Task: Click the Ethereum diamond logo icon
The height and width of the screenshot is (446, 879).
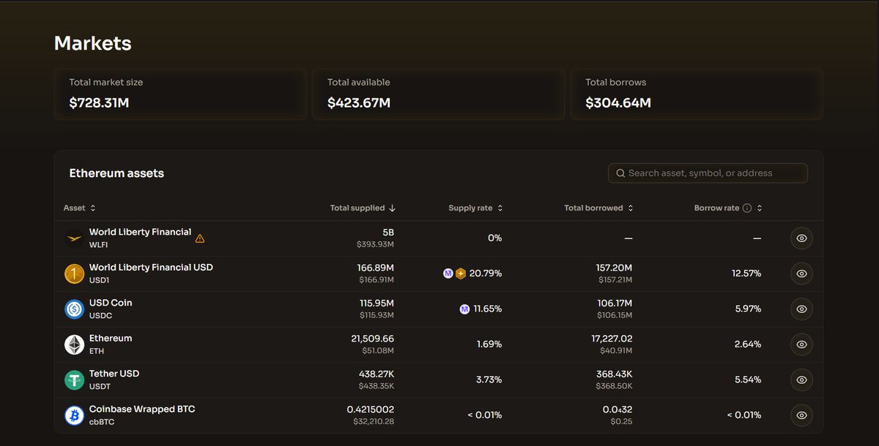Action: [x=74, y=344]
